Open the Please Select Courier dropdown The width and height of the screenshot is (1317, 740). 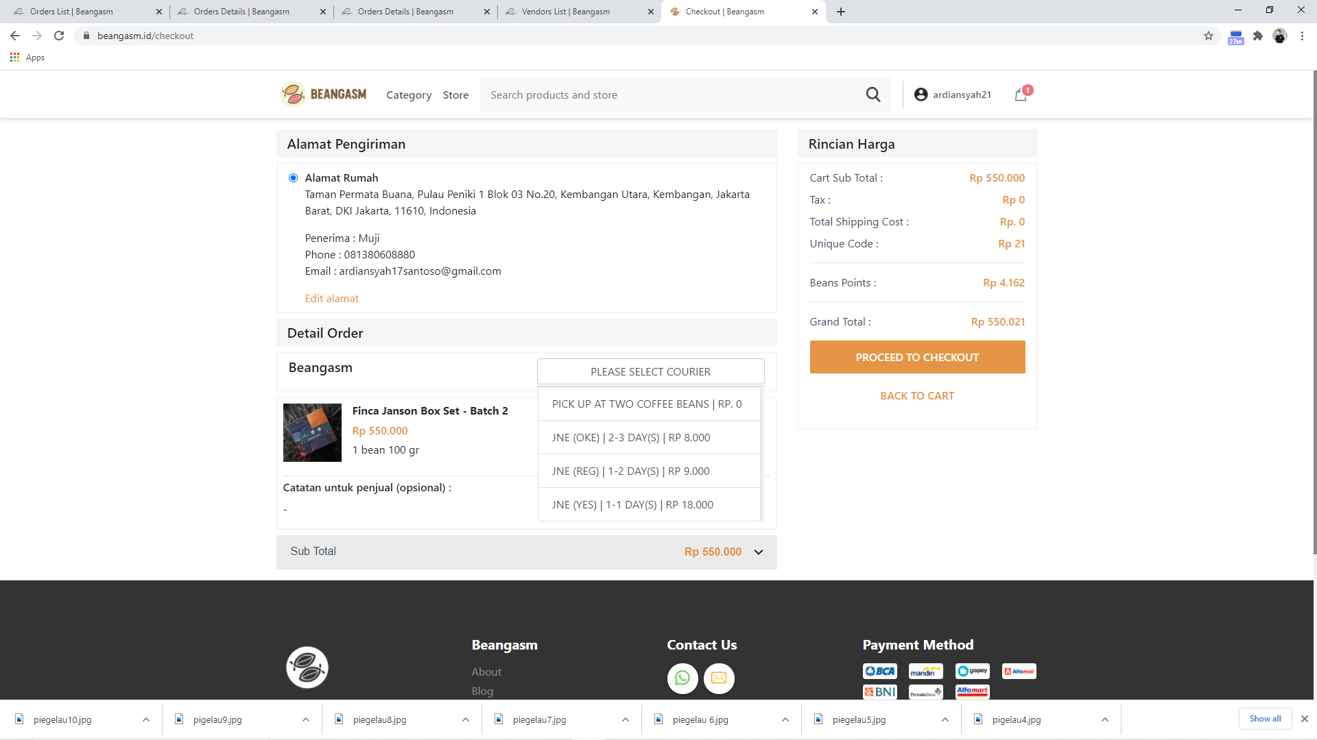[x=650, y=371]
